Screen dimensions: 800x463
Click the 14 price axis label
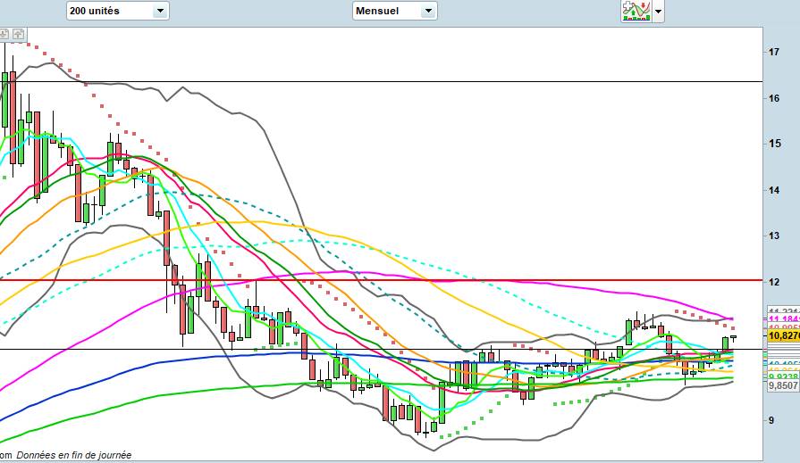click(x=774, y=191)
